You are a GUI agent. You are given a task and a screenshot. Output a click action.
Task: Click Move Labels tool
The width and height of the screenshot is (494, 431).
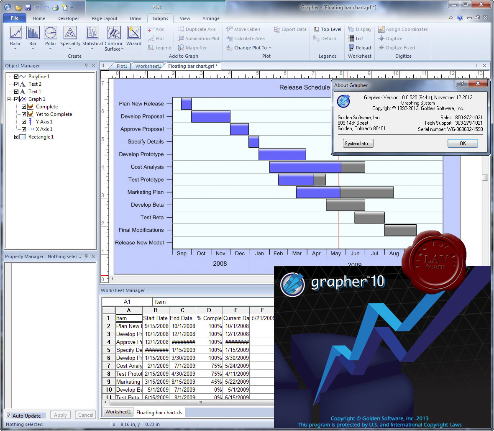[x=243, y=29]
